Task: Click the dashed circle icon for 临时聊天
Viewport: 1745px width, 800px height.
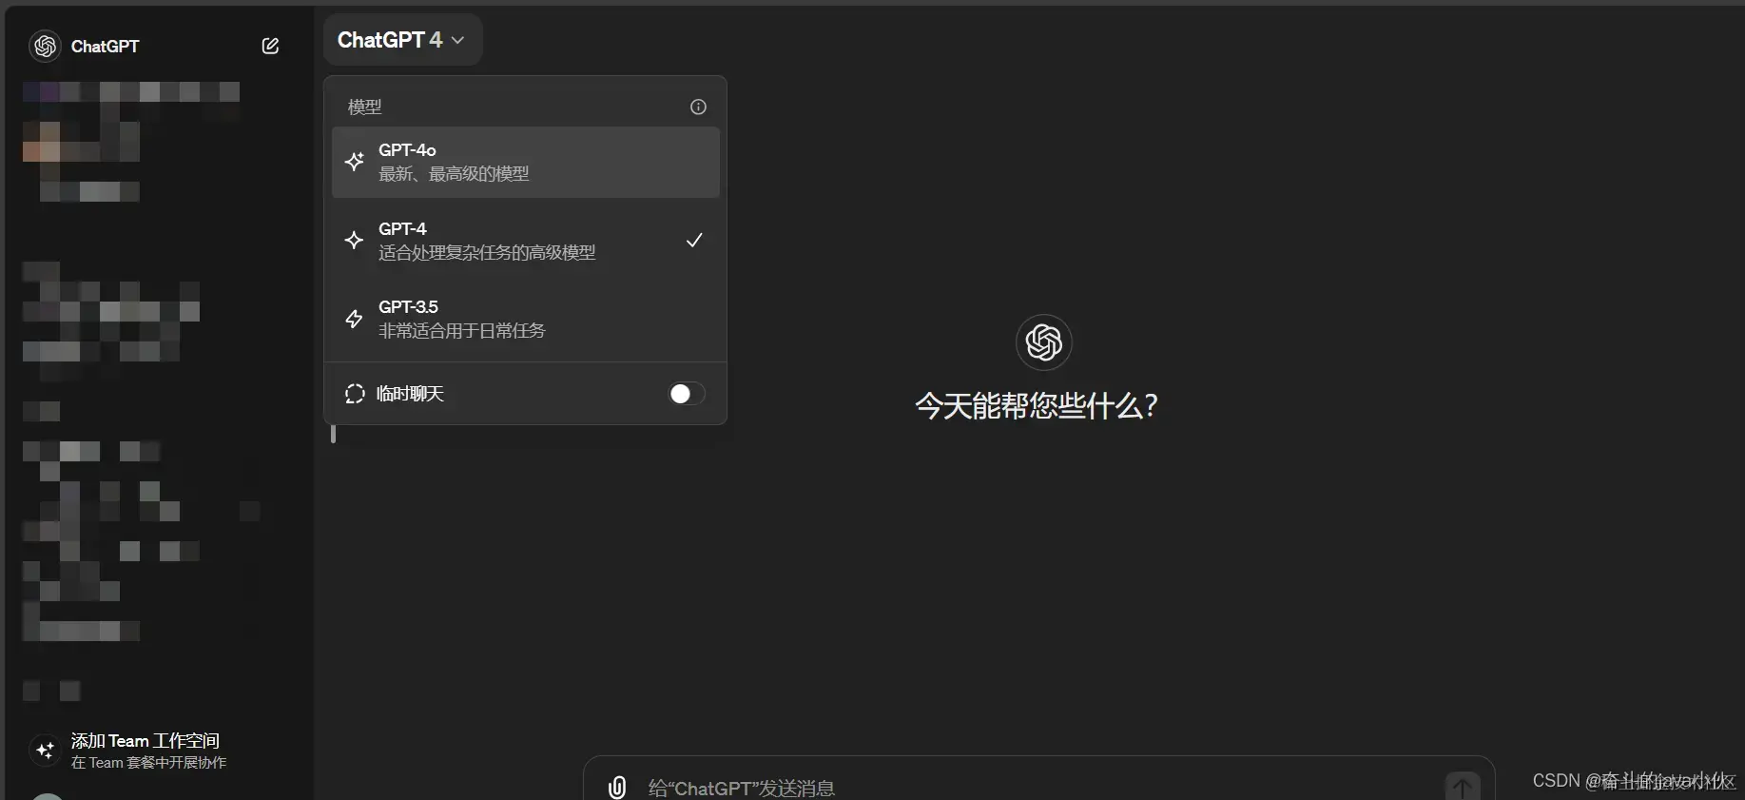Action: pos(355,394)
